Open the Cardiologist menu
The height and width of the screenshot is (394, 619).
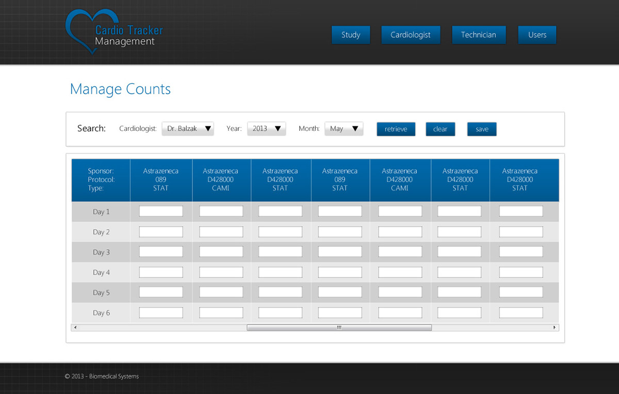(x=411, y=35)
